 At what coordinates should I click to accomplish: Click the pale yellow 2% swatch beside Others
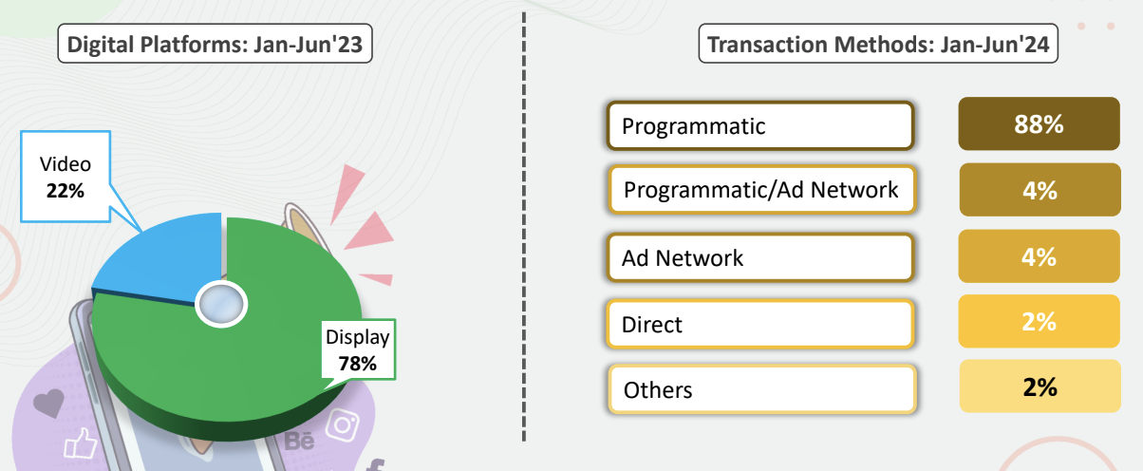tap(1040, 386)
